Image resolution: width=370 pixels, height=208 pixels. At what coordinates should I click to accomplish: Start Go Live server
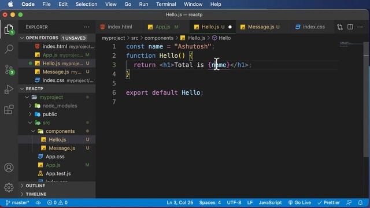[299, 203]
